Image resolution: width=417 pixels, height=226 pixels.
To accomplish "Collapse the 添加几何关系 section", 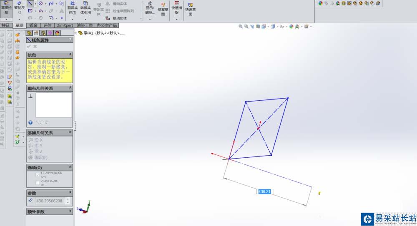I will point(70,132).
